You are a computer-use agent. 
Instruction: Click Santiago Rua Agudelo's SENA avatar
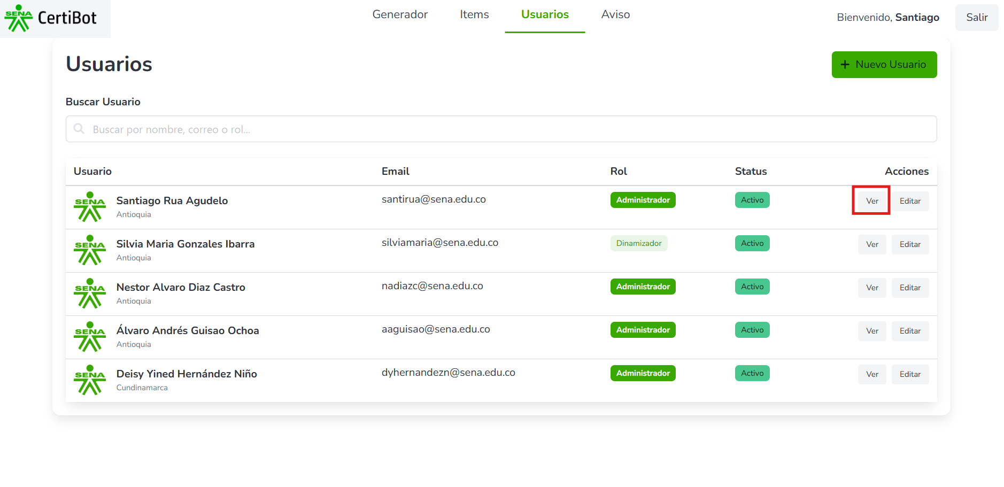point(90,207)
